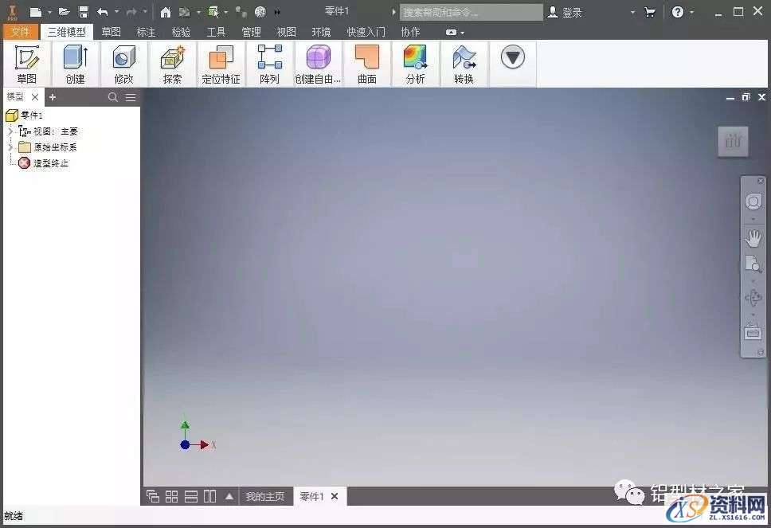Open the Full Navigation Wheel
Screen dimensions: 771x528
(753, 201)
